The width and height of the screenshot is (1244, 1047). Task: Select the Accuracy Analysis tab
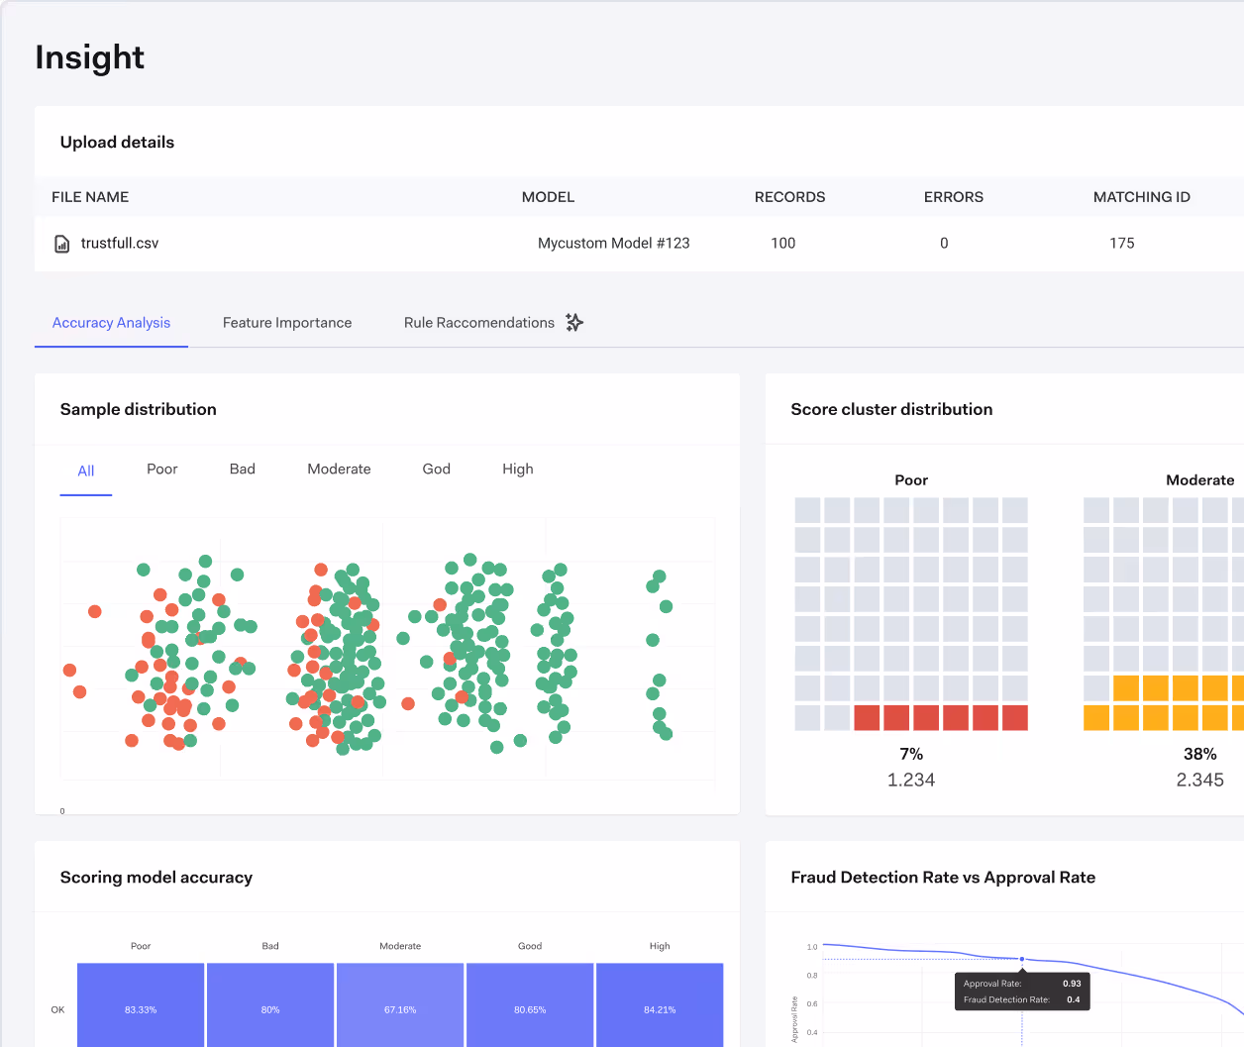(x=111, y=322)
